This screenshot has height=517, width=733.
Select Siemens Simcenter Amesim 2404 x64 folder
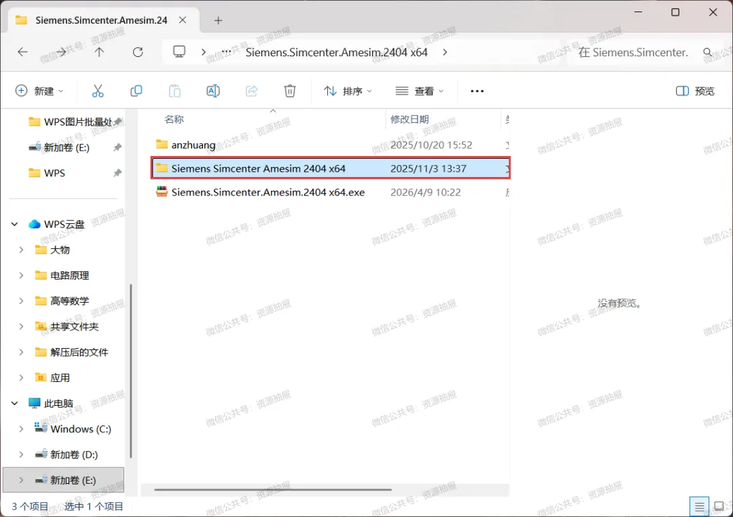pos(330,168)
